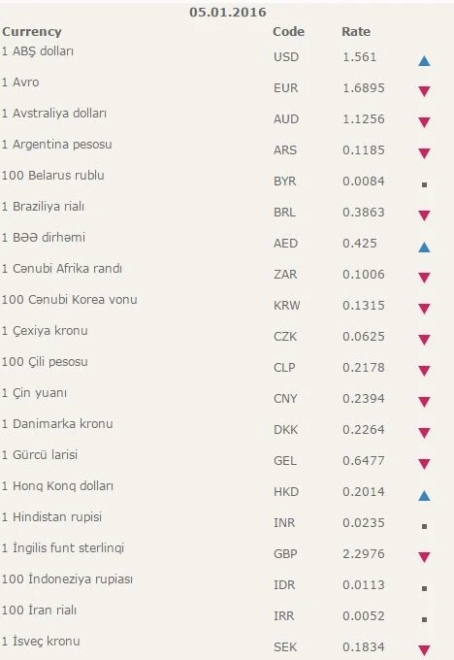Viewport: 454px width, 660px height.
Task: Select the 100 İndoneziya rupiası label
Action: tap(67, 579)
